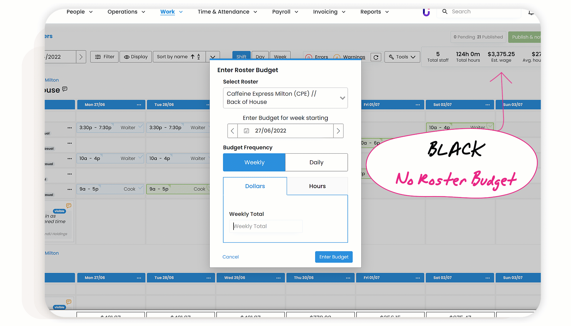Advance to next budget week arrow
The height and width of the screenshot is (326, 571).
(338, 131)
